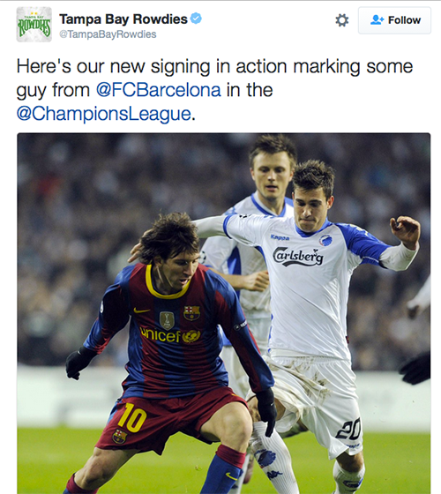Click the number 20 on white shorts

tap(348, 429)
